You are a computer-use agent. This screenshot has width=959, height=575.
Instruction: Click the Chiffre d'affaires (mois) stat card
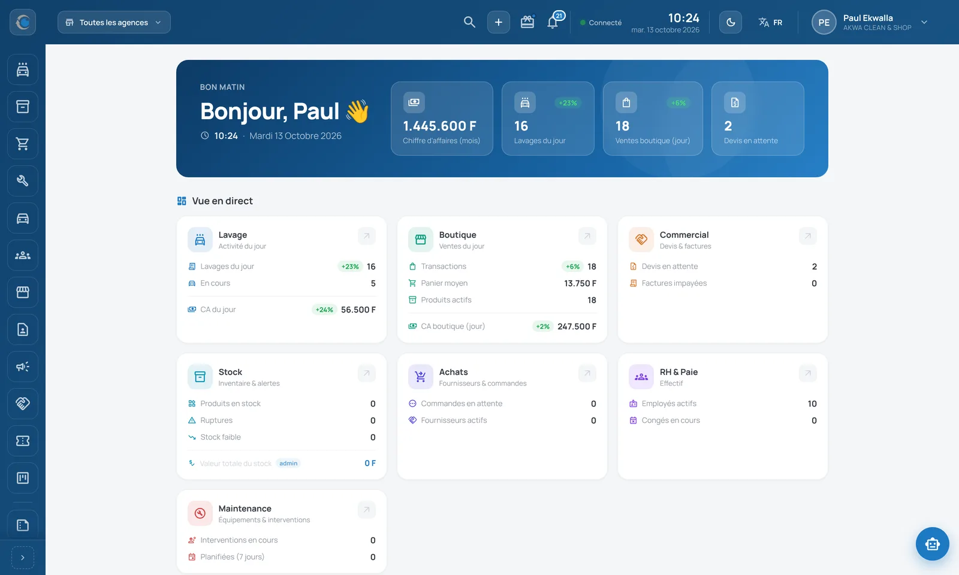pyautogui.click(x=442, y=119)
